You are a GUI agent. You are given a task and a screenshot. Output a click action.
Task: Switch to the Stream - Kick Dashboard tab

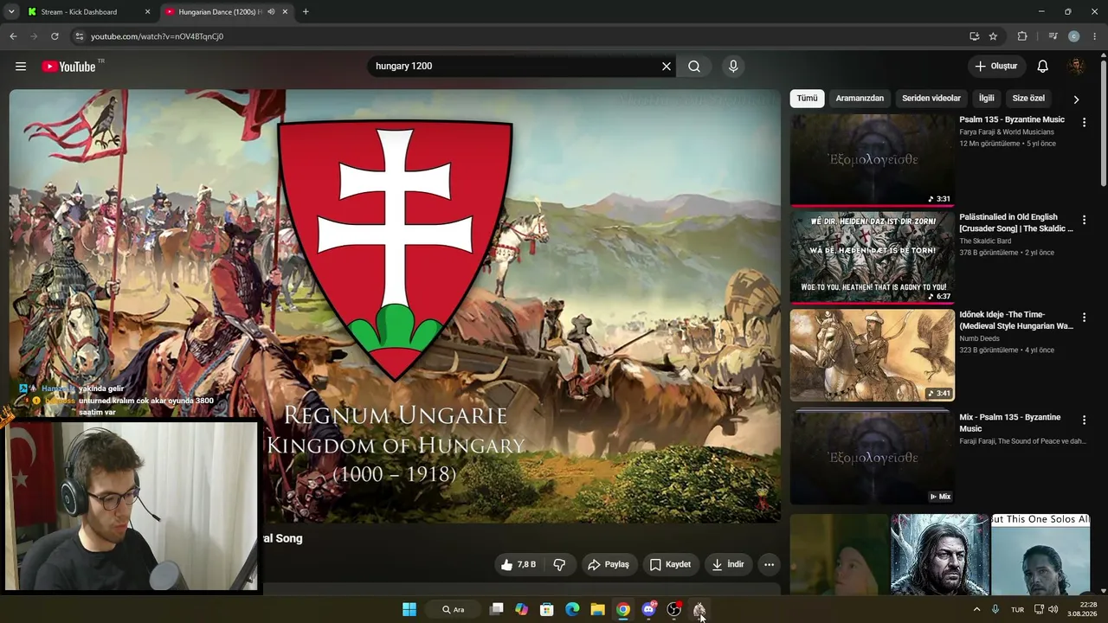87,12
